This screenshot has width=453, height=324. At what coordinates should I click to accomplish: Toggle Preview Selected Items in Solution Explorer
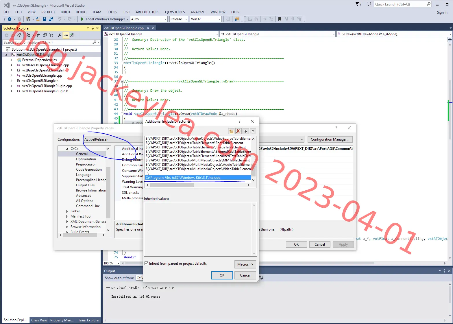pos(66,35)
